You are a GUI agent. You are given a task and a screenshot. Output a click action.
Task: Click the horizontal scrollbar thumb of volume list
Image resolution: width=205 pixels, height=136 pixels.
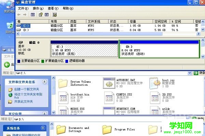point(91,34)
